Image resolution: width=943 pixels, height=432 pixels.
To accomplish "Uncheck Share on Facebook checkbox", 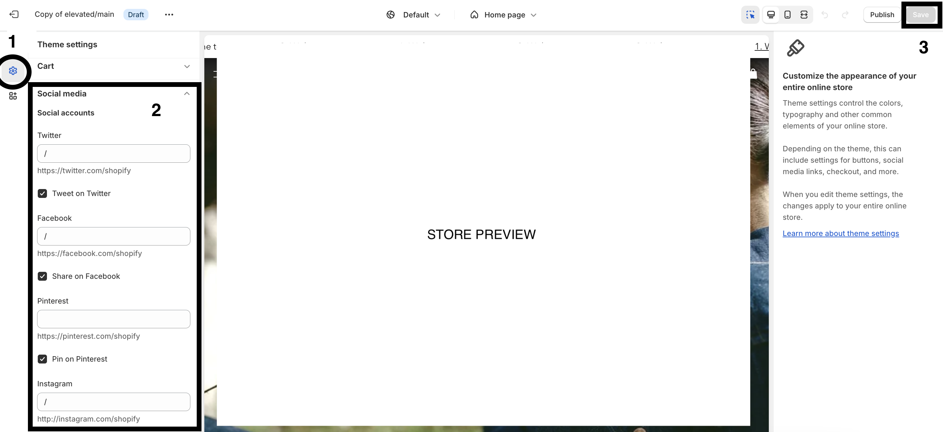I will [43, 276].
